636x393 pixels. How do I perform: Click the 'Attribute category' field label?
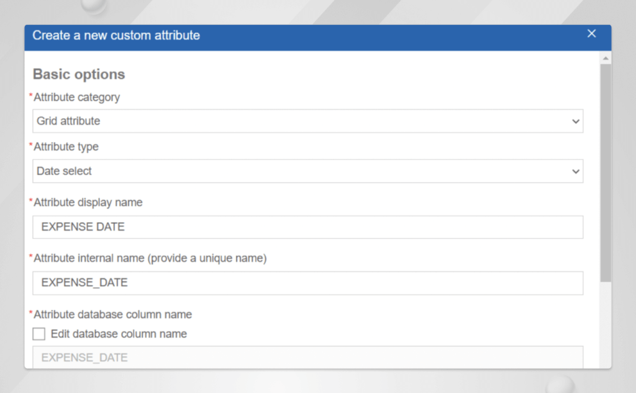click(76, 97)
